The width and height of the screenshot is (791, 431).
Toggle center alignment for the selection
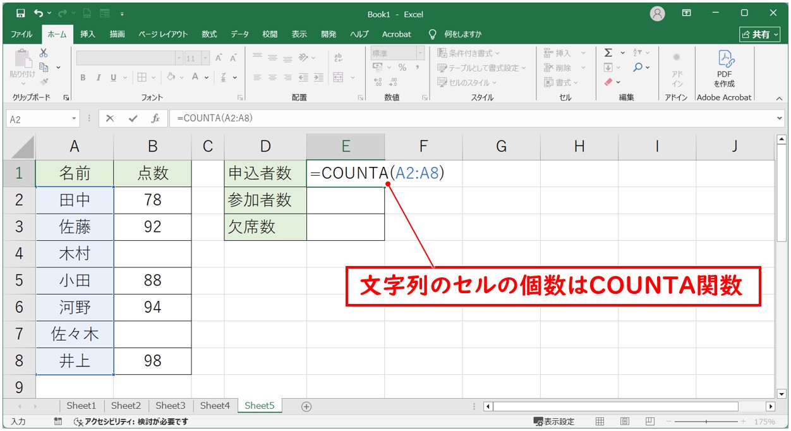tap(272, 77)
